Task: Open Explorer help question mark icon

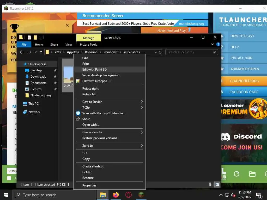Action: (x=218, y=44)
